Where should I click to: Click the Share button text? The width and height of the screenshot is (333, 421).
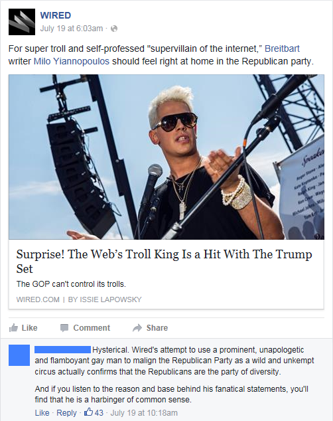click(x=157, y=328)
